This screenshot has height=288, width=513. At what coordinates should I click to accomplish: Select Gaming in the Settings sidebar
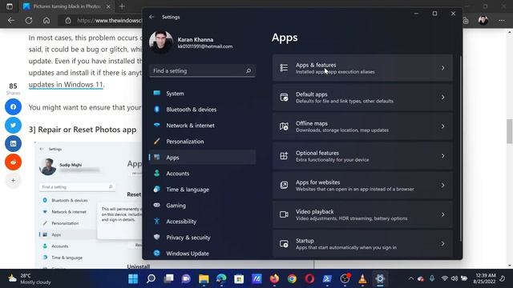pyautogui.click(x=202, y=206)
